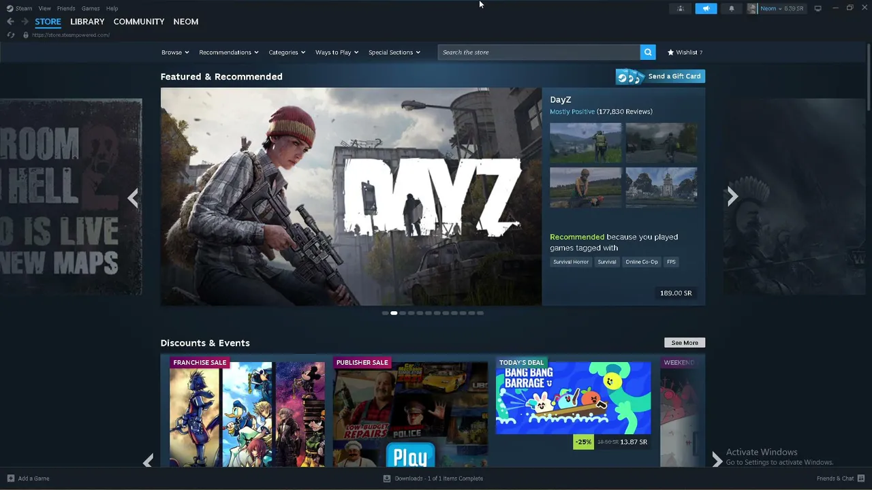The height and width of the screenshot is (490, 872).
Task: Expand the Browse dropdown
Action: [x=174, y=52]
